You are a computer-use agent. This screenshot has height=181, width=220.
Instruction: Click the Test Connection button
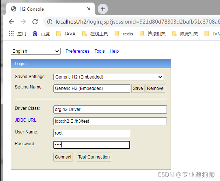pos(94,157)
